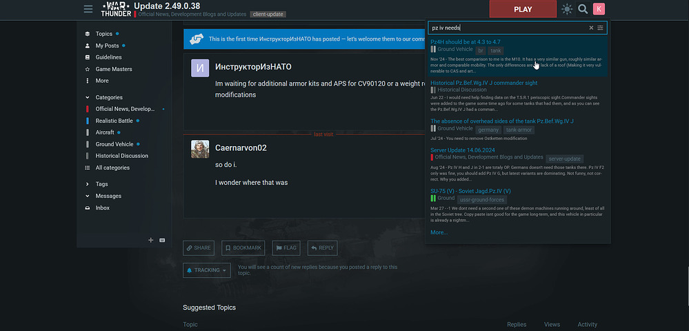The height and width of the screenshot is (331, 689).
Task: Bookmark this post
Action: pyautogui.click(x=243, y=248)
